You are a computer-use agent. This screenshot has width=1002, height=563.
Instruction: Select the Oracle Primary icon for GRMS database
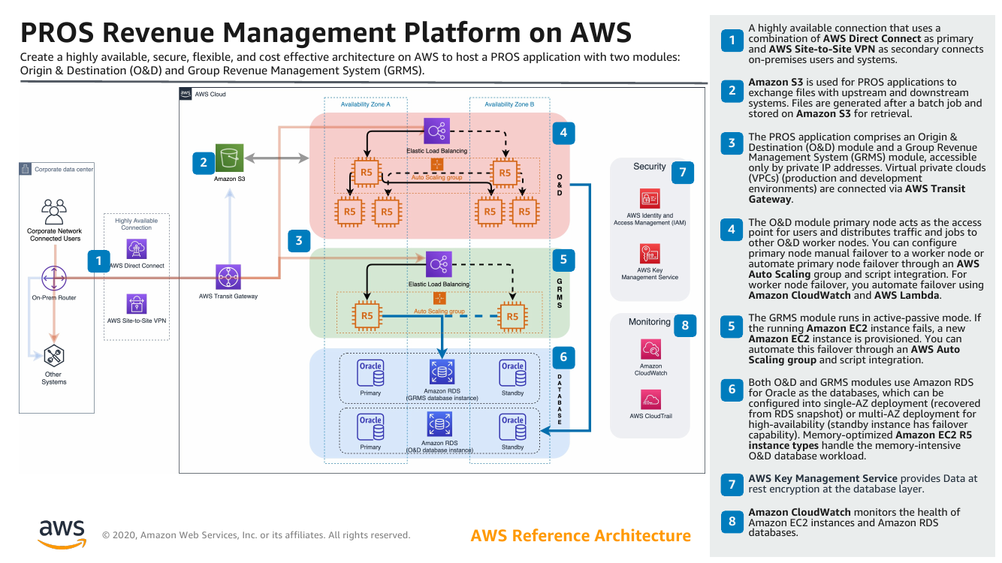click(370, 373)
